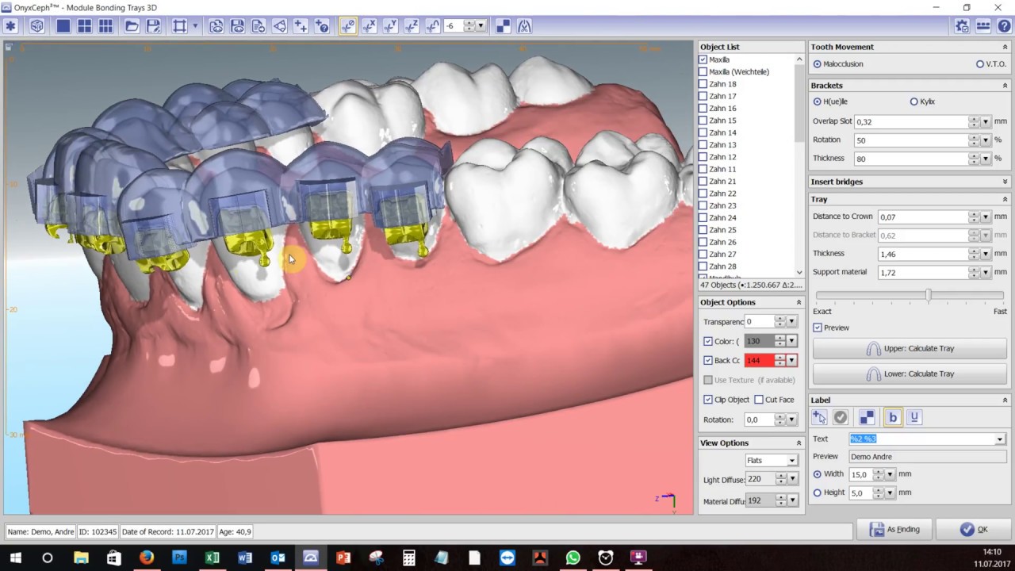Image resolution: width=1015 pixels, height=571 pixels.
Task: Click Lower: Calculate Tray button
Action: point(909,374)
